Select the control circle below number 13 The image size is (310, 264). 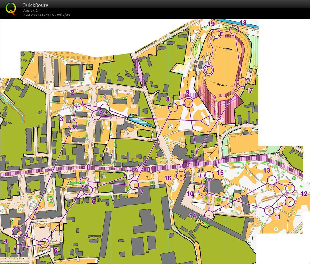[272, 180]
